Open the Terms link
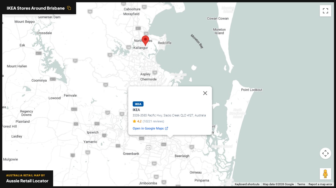 point(301,184)
